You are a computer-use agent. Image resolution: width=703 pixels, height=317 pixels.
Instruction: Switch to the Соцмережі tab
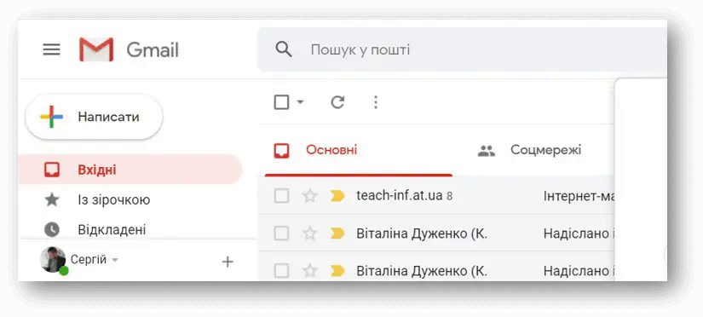point(530,150)
